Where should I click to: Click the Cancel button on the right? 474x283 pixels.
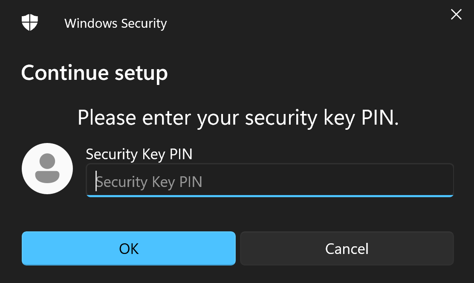[x=347, y=248]
